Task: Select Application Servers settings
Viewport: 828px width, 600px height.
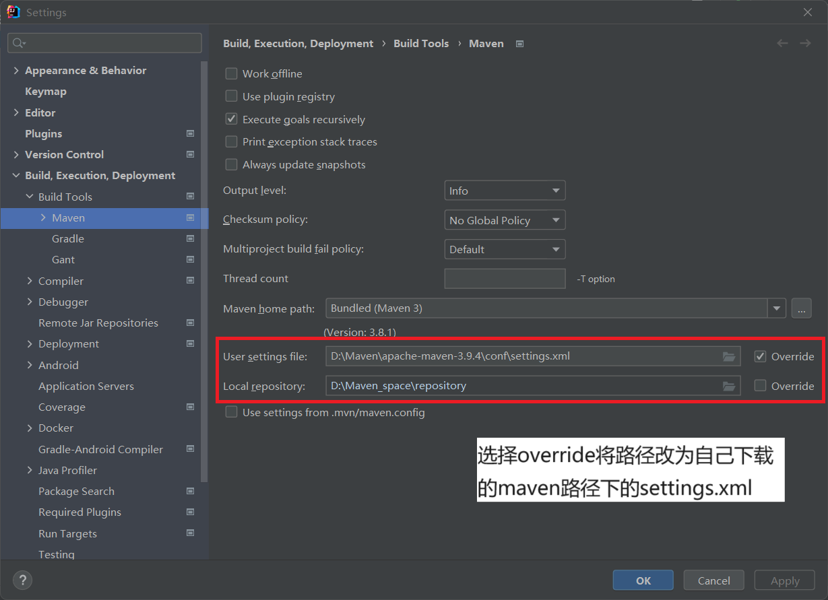Action: point(86,386)
